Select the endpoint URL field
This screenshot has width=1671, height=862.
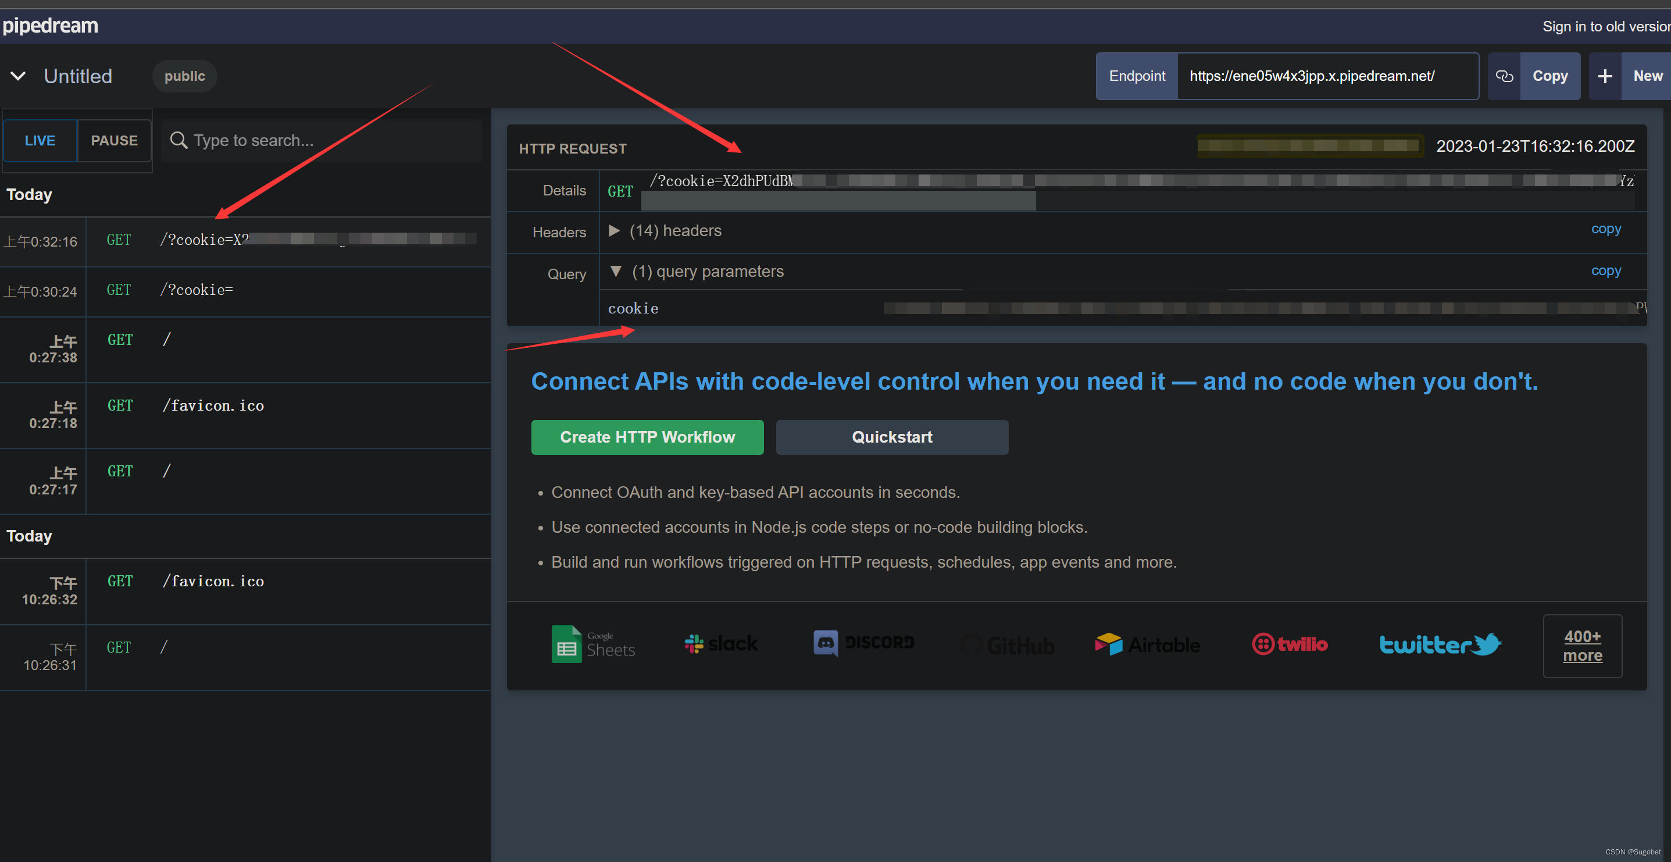[1327, 76]
